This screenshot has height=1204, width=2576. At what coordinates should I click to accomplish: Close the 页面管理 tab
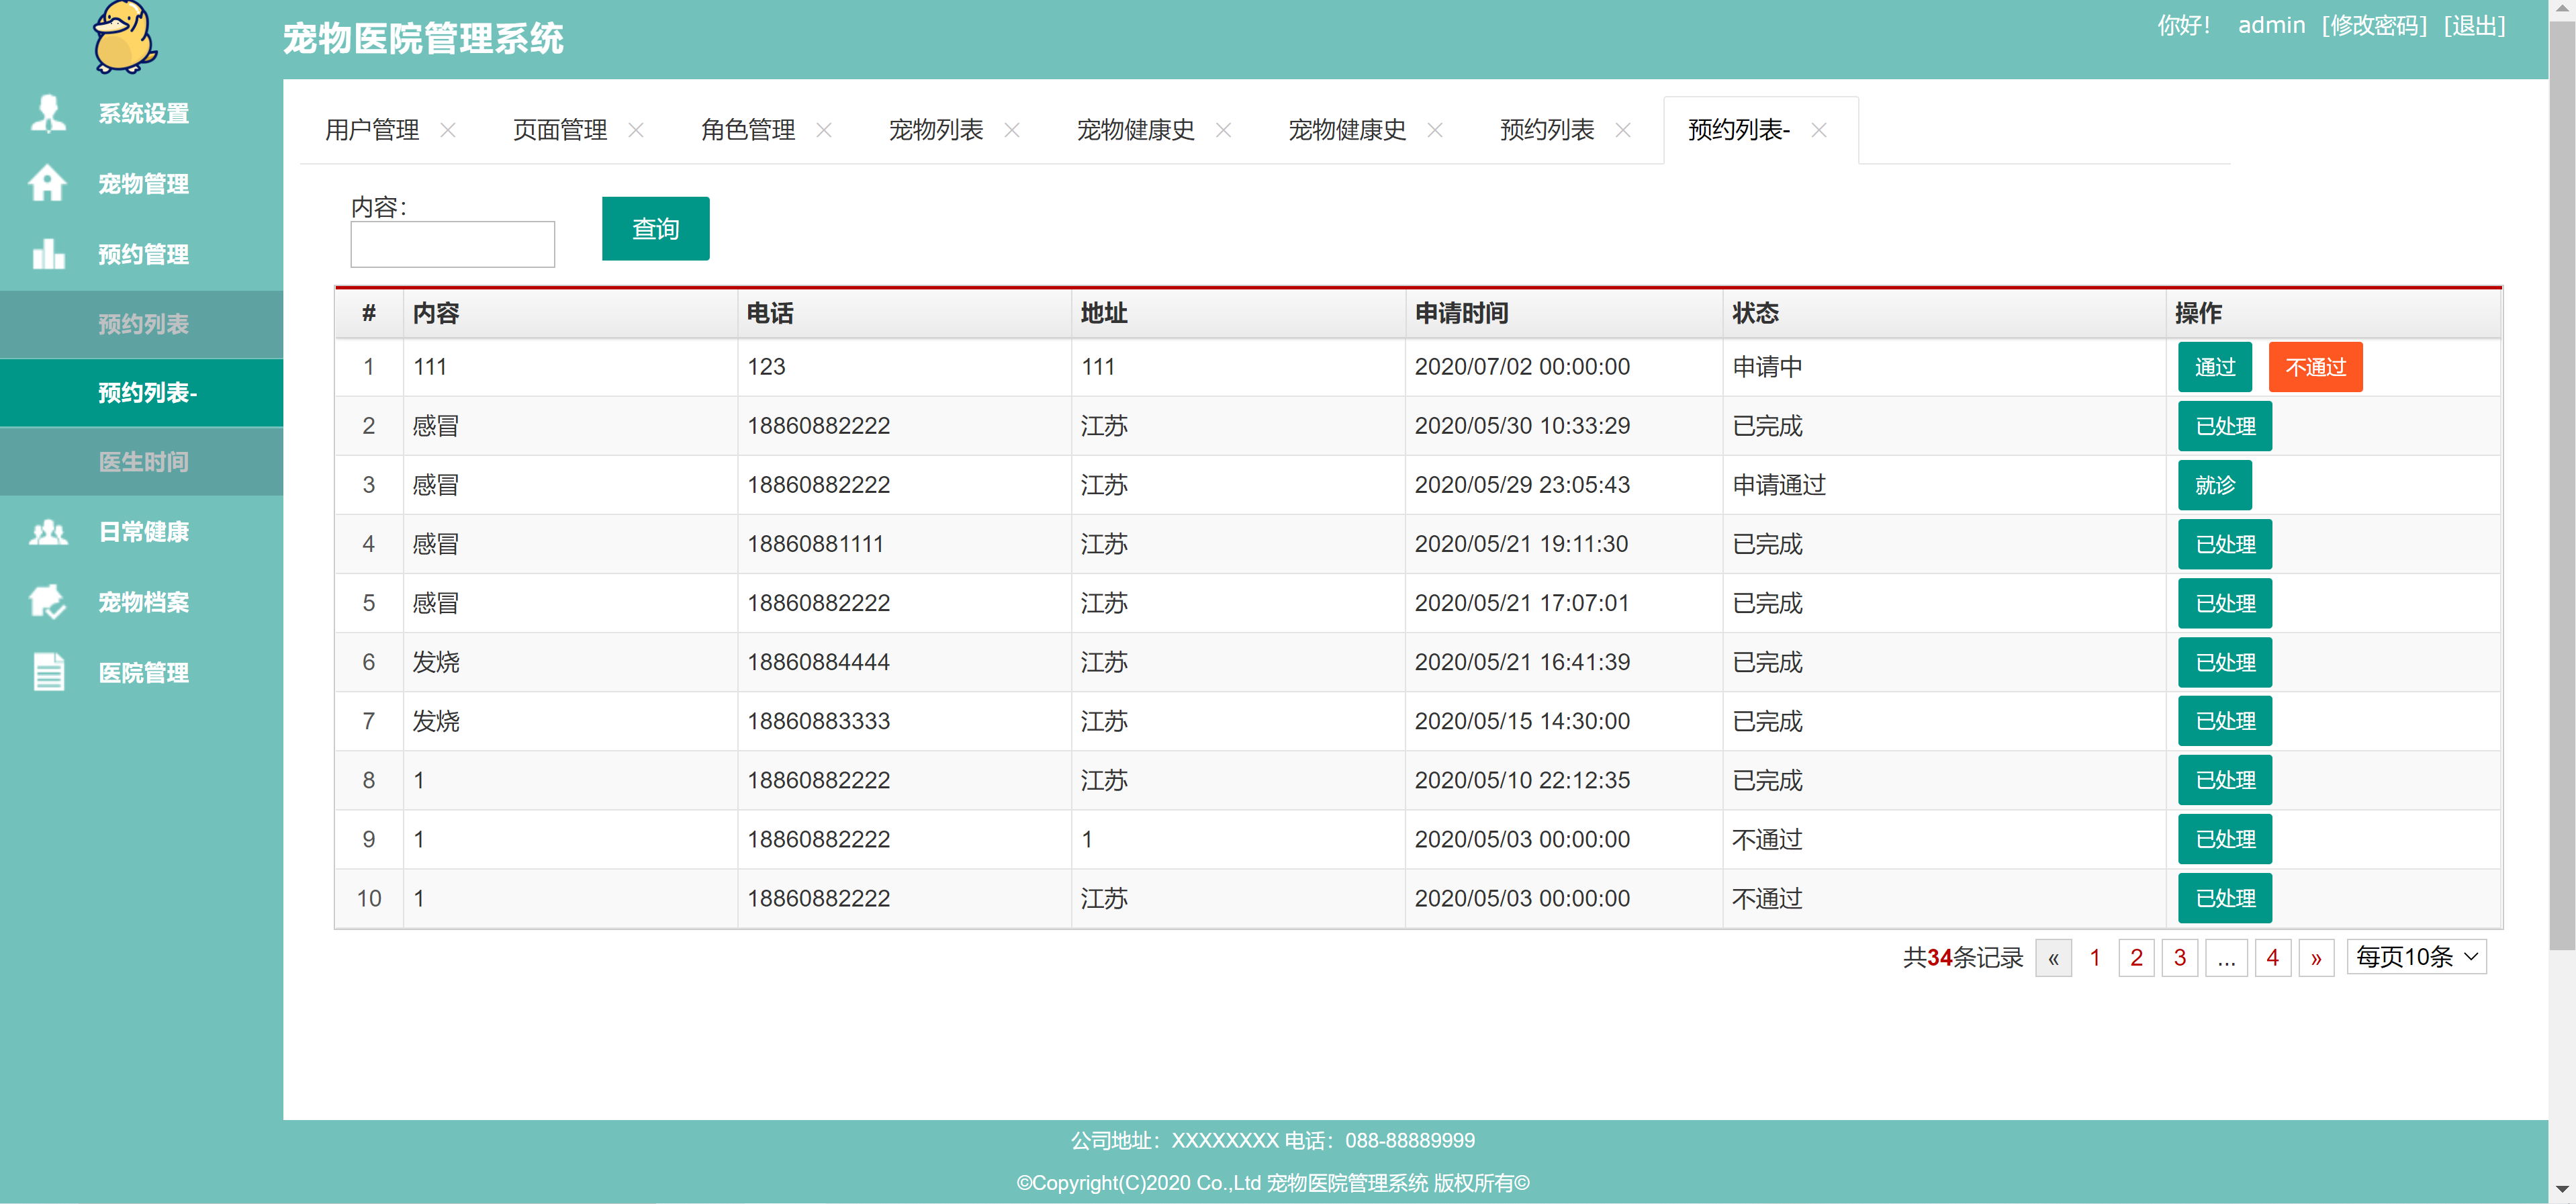[636, 129]
